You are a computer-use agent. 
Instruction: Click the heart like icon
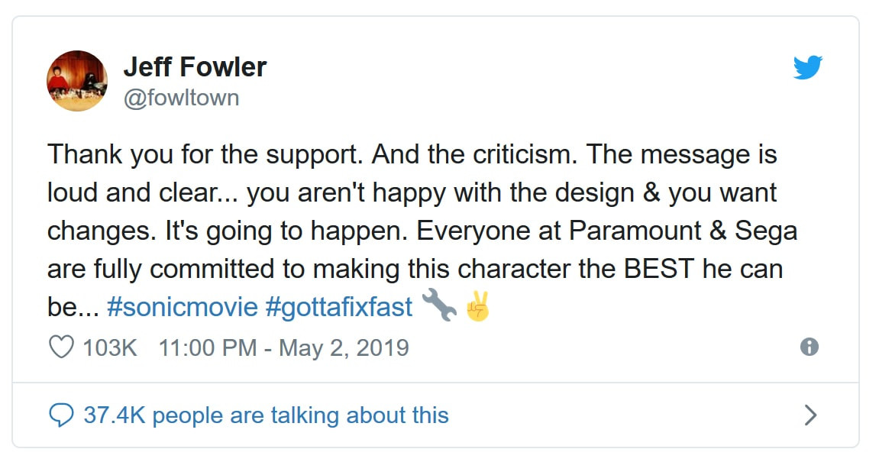61,347
